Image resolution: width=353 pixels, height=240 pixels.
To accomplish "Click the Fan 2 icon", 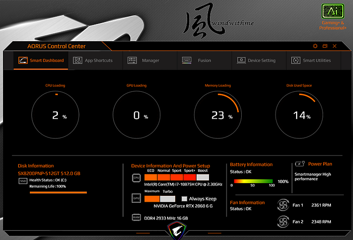I will click(x=283, y=222).
